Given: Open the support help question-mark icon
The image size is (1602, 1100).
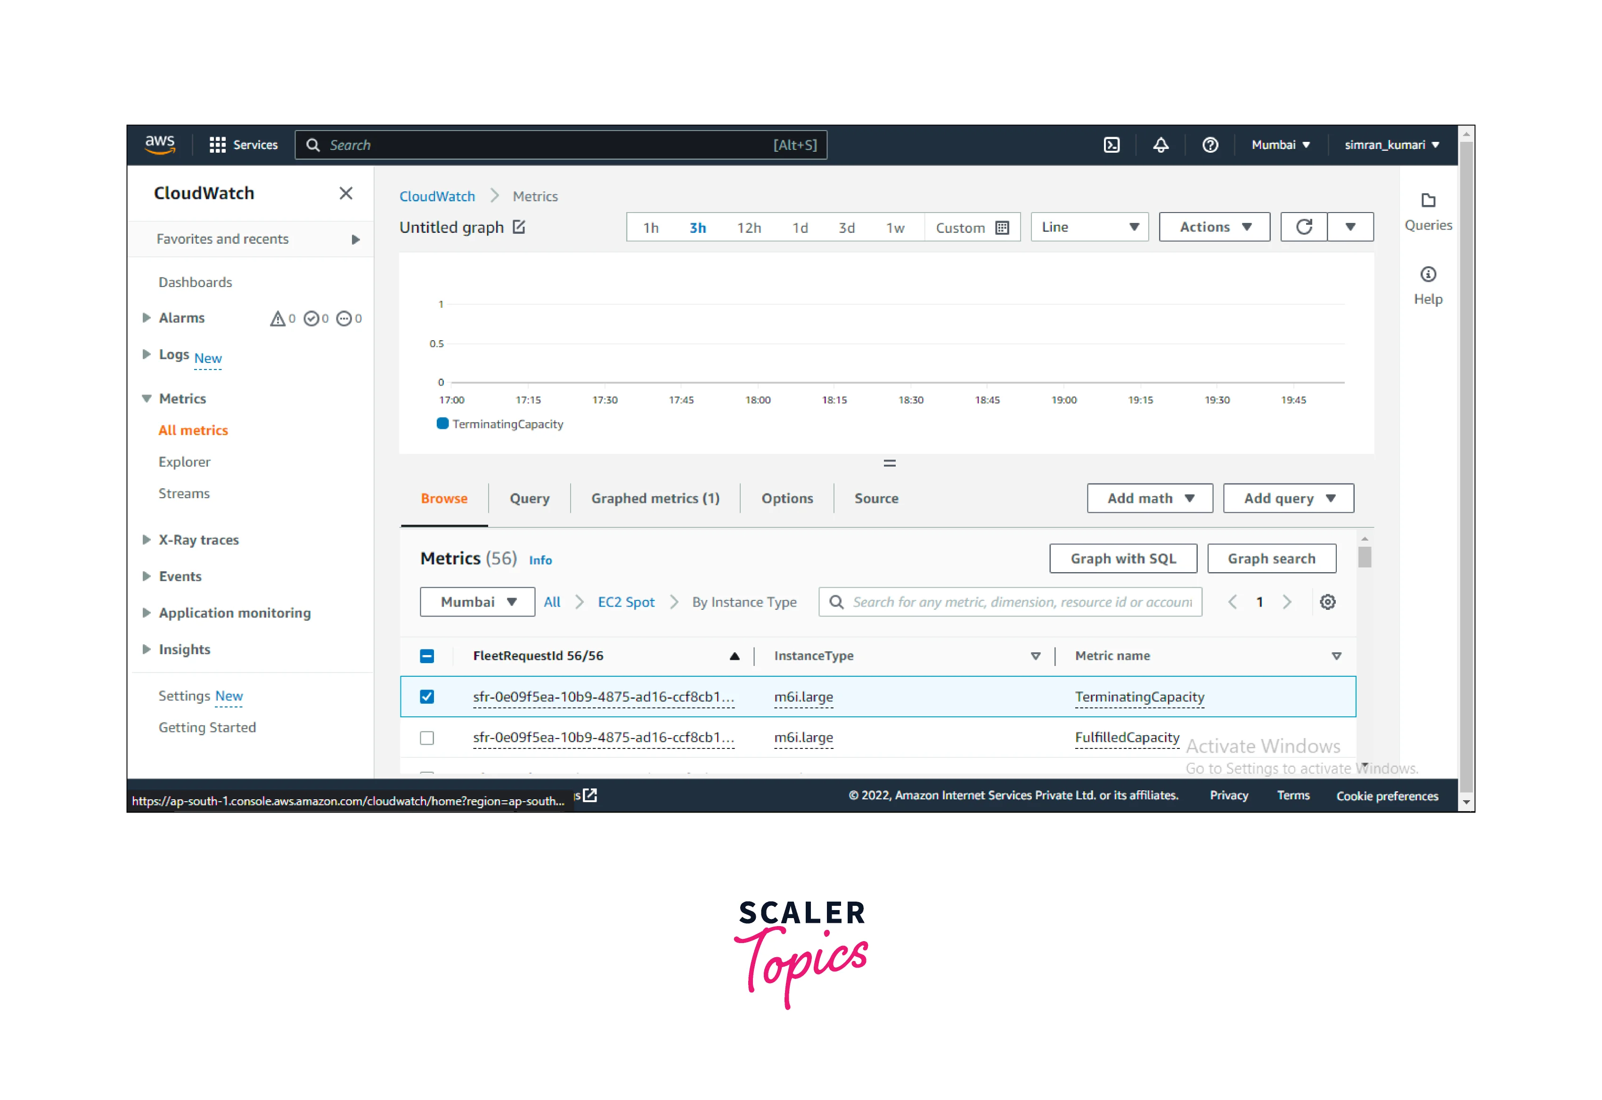Looking at the screenshot, I should click(1210, 145).
